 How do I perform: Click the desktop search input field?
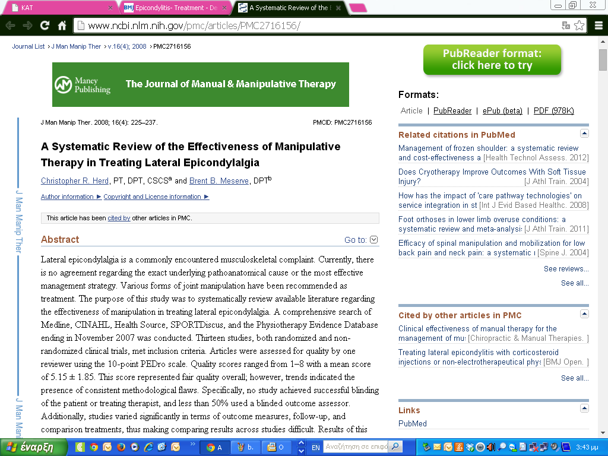point(356,446)
